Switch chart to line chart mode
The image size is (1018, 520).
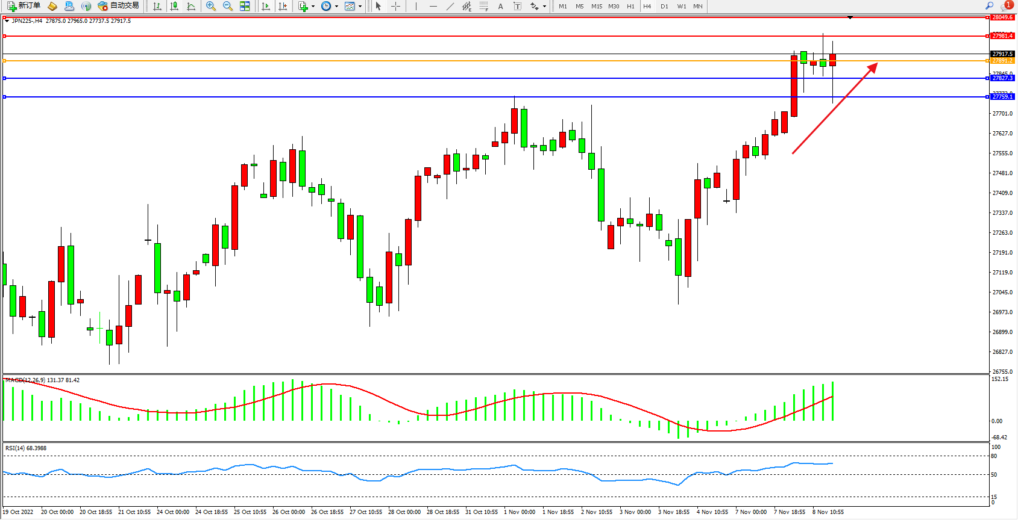[x=191, y=6]
